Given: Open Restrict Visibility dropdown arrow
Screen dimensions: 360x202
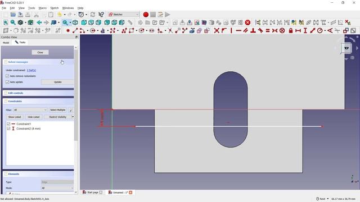Looking at the screenshot, I should (73, 117).
